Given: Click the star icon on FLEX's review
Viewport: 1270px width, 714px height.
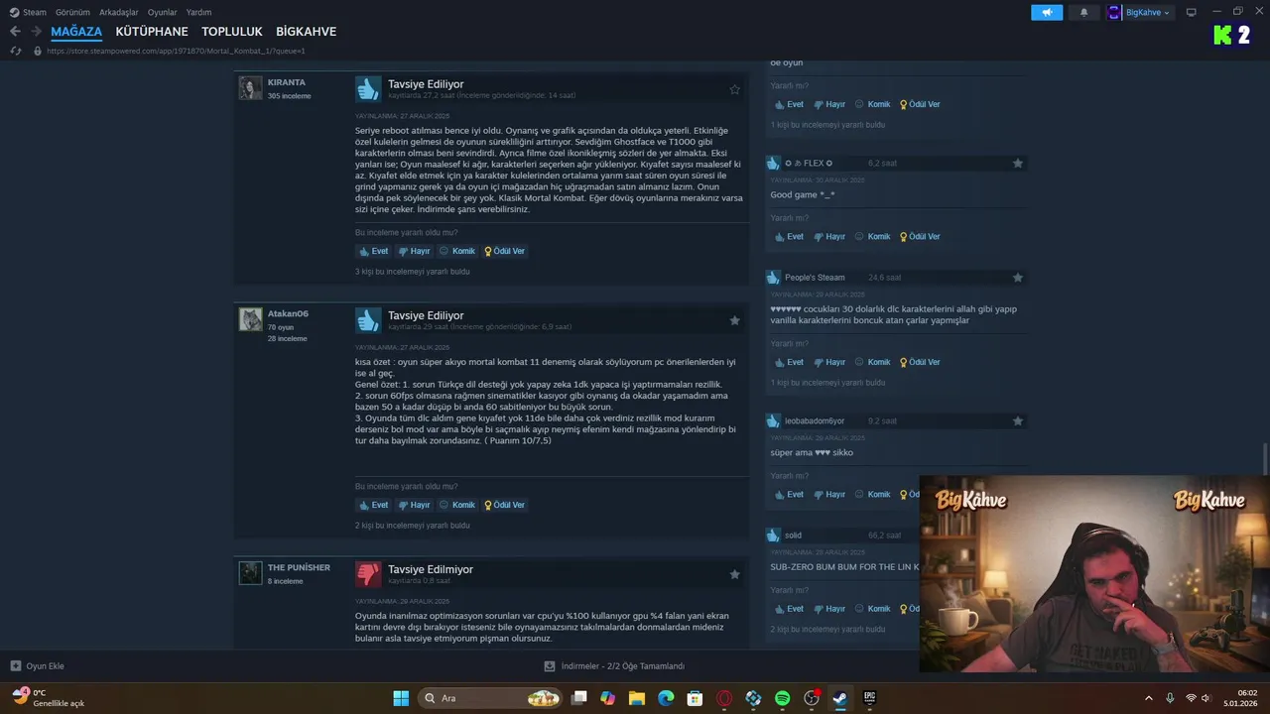Looking at the screenshot, I should pyautogui.click(x=1018, y=163).
